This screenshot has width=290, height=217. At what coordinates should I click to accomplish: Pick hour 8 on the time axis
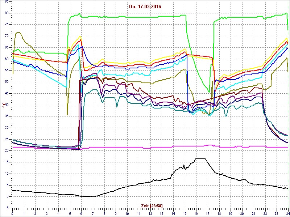click(x=104, y=213)
